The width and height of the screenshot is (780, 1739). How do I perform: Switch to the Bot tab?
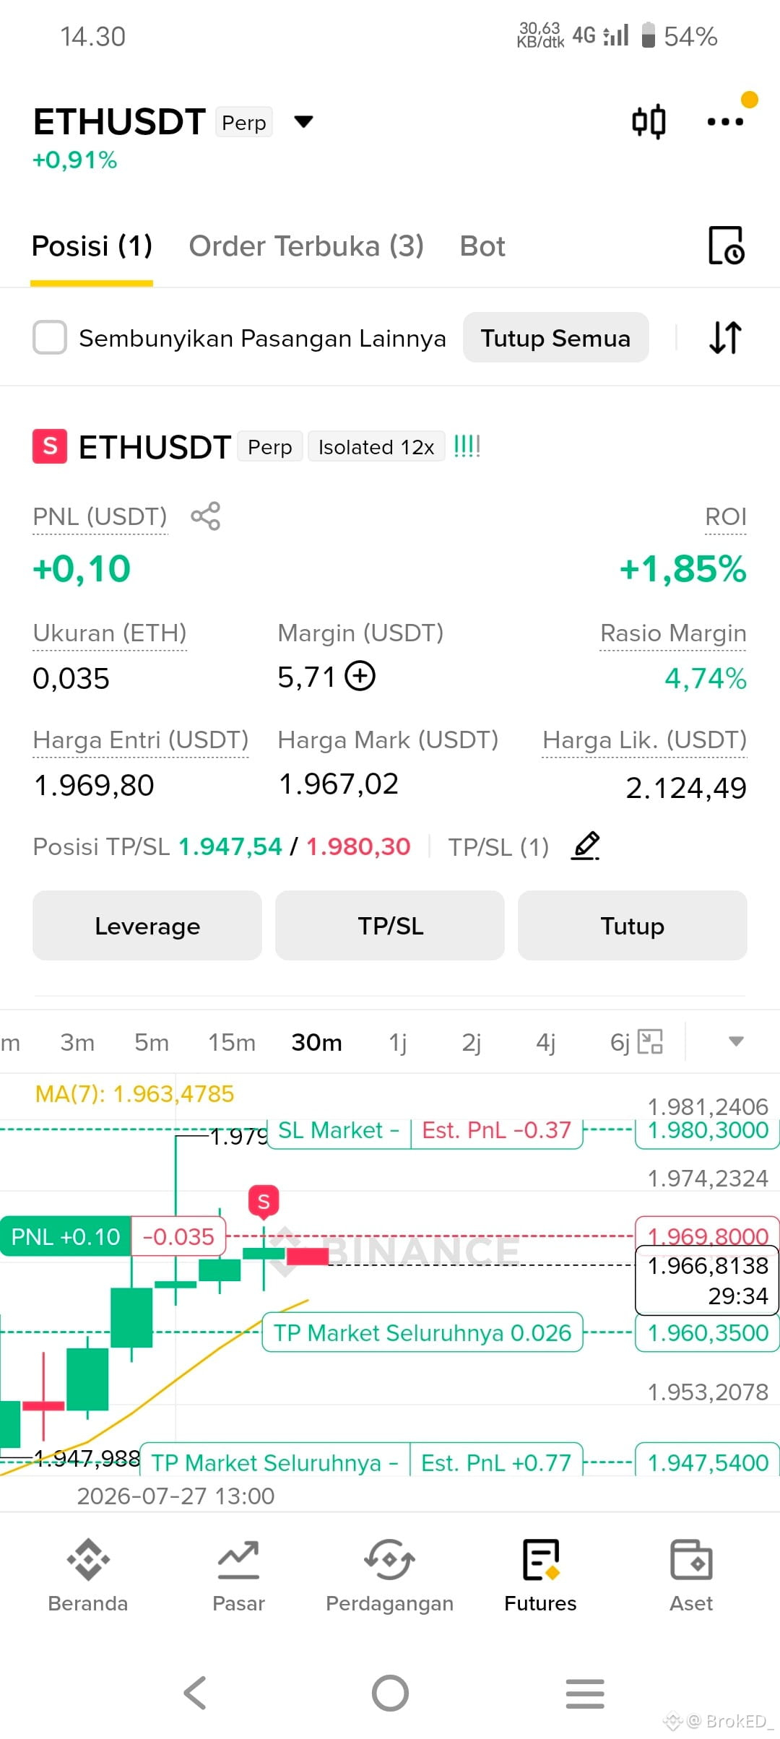[x=482, y=246]
